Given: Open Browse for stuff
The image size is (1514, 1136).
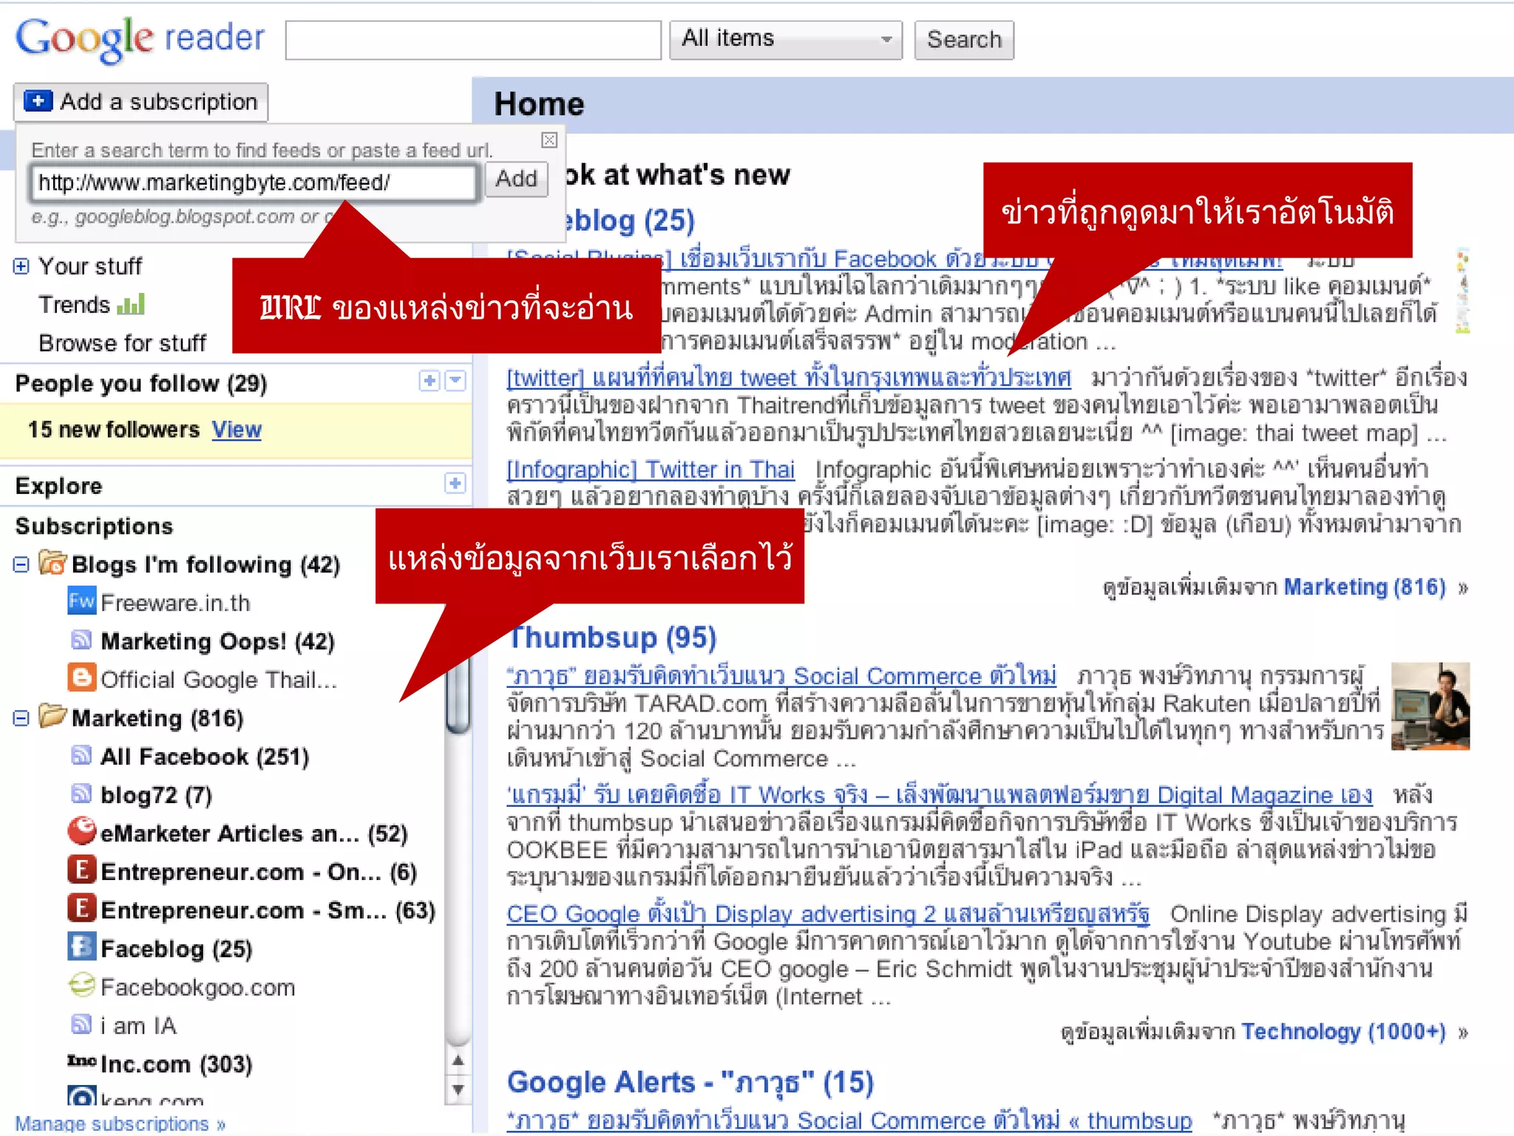Looking at the screenshot, I should click(123, 343).
